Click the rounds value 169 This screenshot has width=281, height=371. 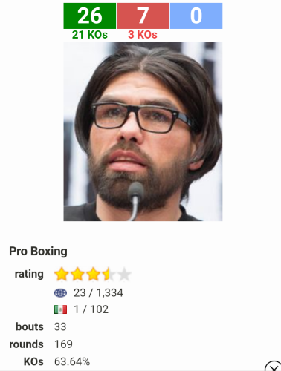click(63, 344)
